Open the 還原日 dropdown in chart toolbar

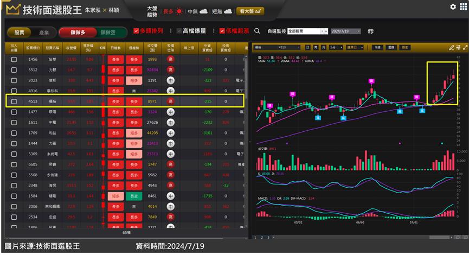click(355, 47)
